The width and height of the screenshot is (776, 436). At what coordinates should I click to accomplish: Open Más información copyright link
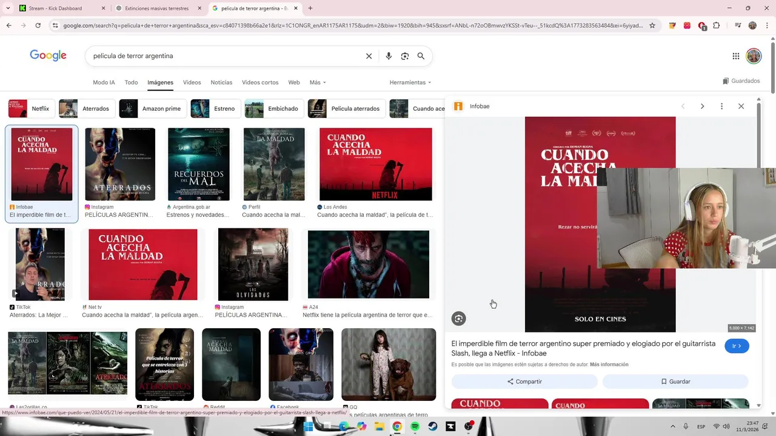(x=609, y=365)
